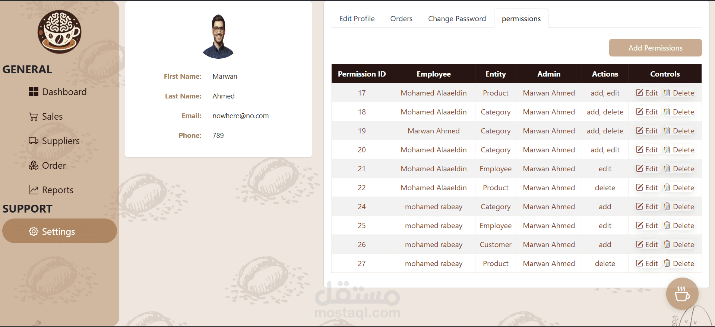Click the Employee column header

click(x=434, y=74)
